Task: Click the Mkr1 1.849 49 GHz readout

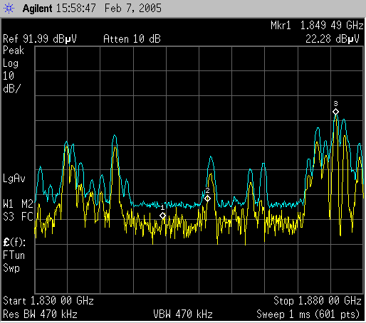Action: 317,26
